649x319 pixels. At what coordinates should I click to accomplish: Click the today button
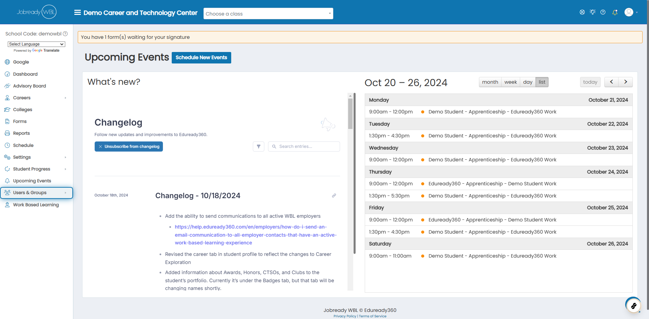click(x=590, y=82)
